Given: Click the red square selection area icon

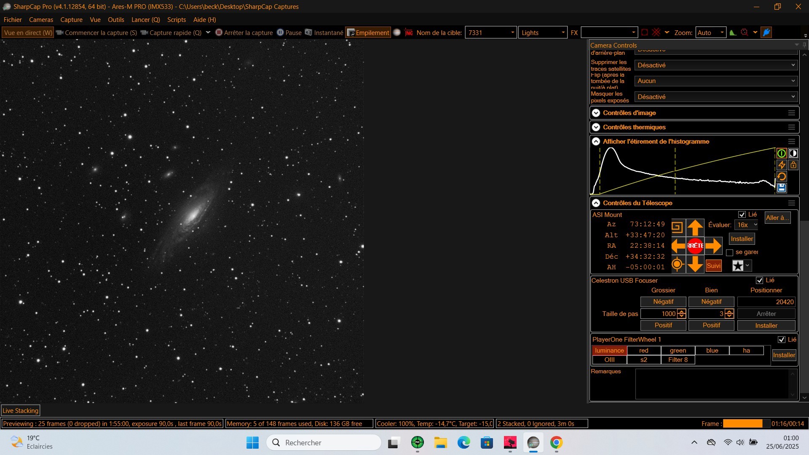Looking at the screenshot, I should [x=645, y=32].
